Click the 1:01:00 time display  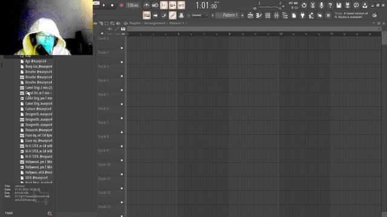(x=206, y=5)
